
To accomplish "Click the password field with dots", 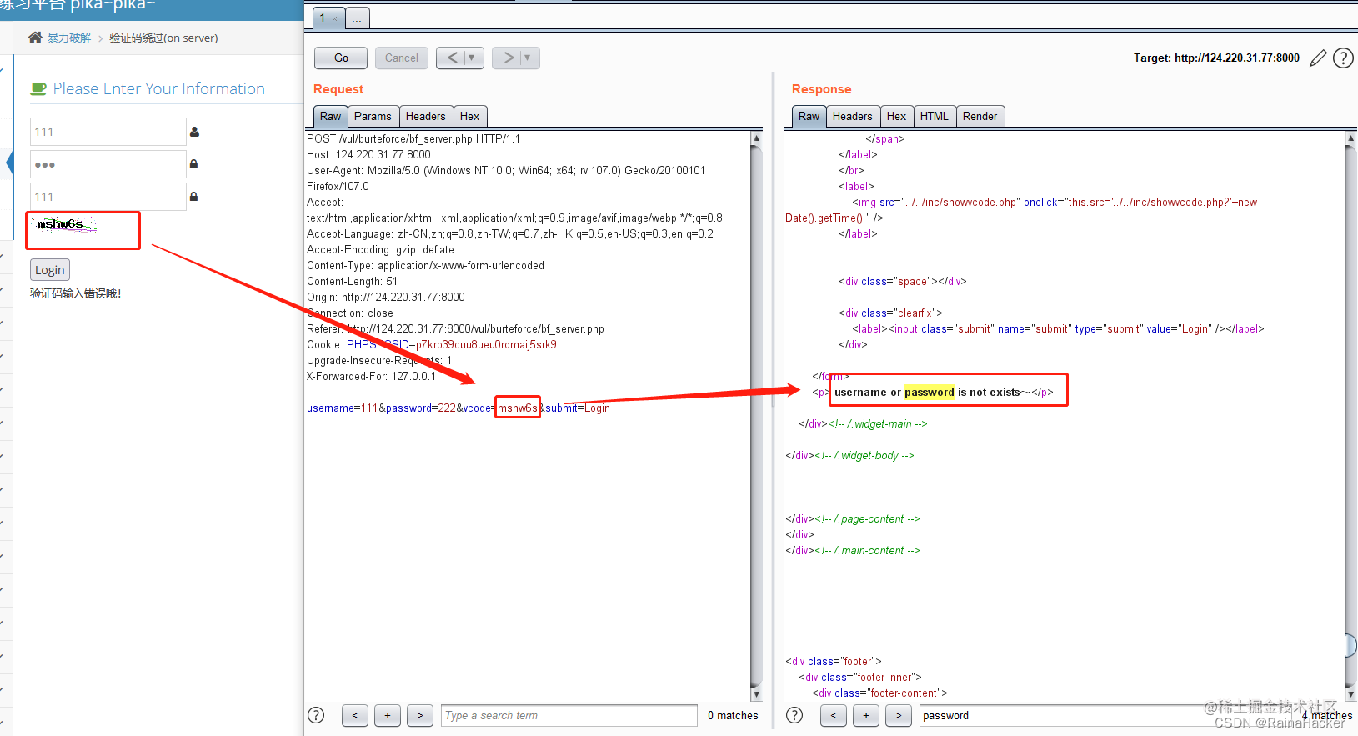I will coord(108,164).
